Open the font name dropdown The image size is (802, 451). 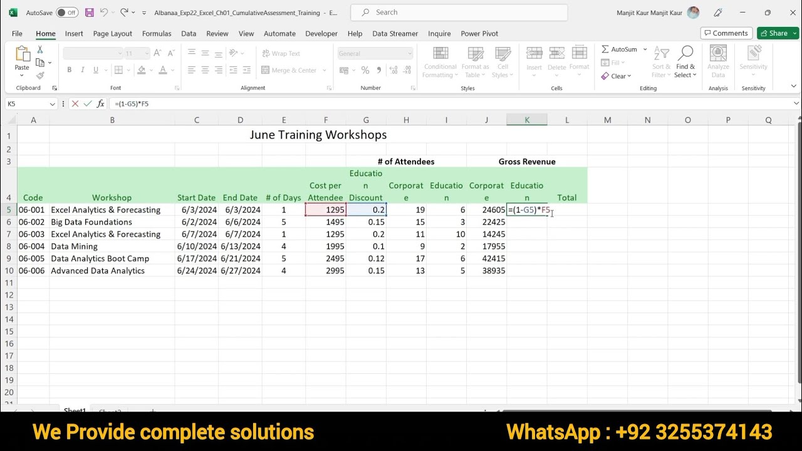(x=119, y=53)
